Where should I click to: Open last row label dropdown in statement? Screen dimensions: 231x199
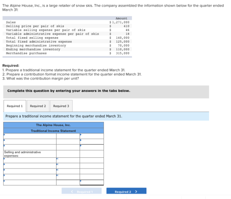30,183
